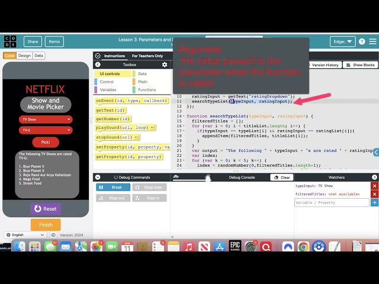This screenshot has width=379, height=284.
Task: Hide the Watchers panel arrow icon
Action: point(374,177)
